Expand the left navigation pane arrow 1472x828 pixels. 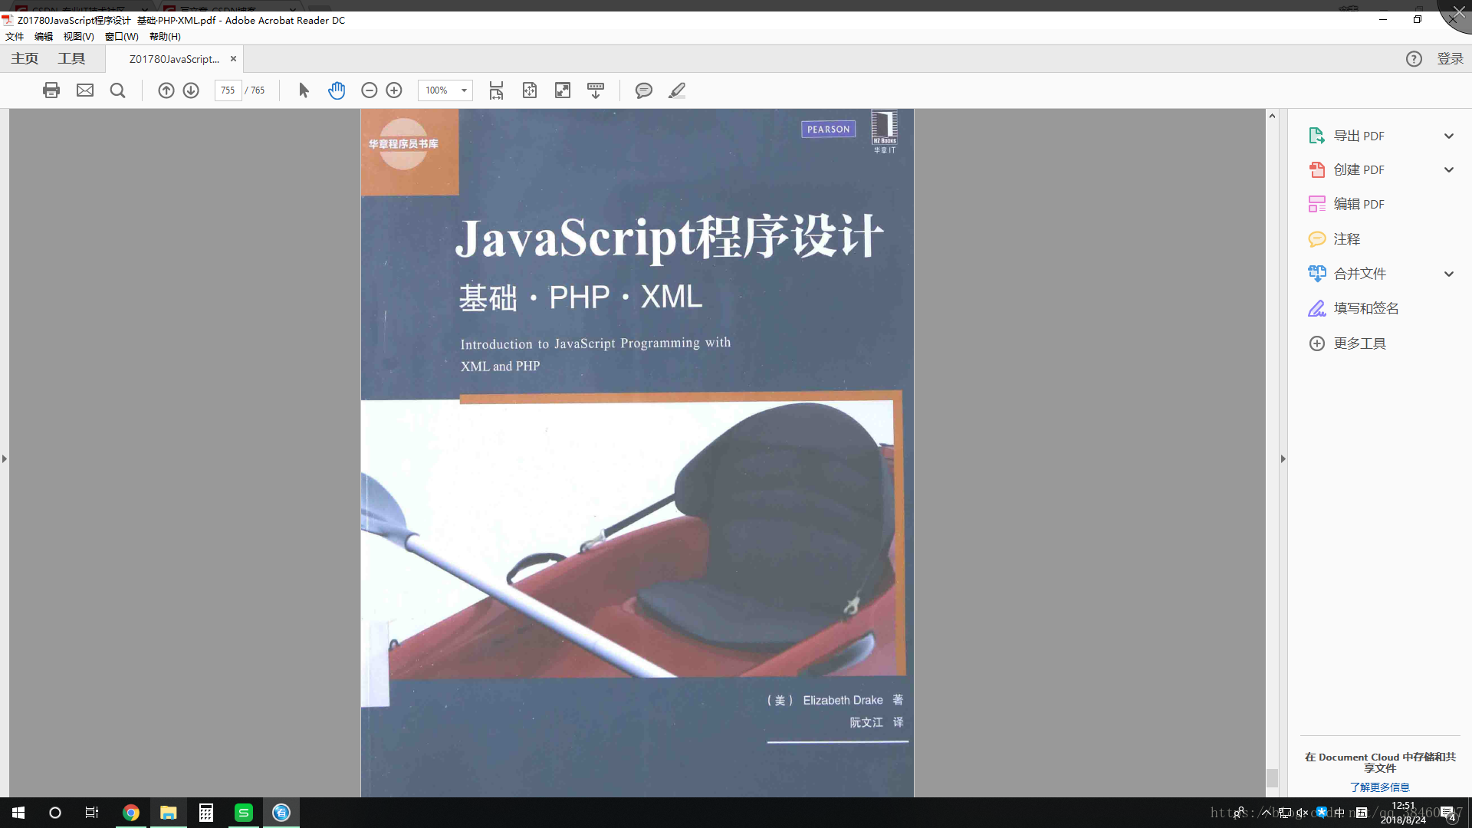[5, 458]
